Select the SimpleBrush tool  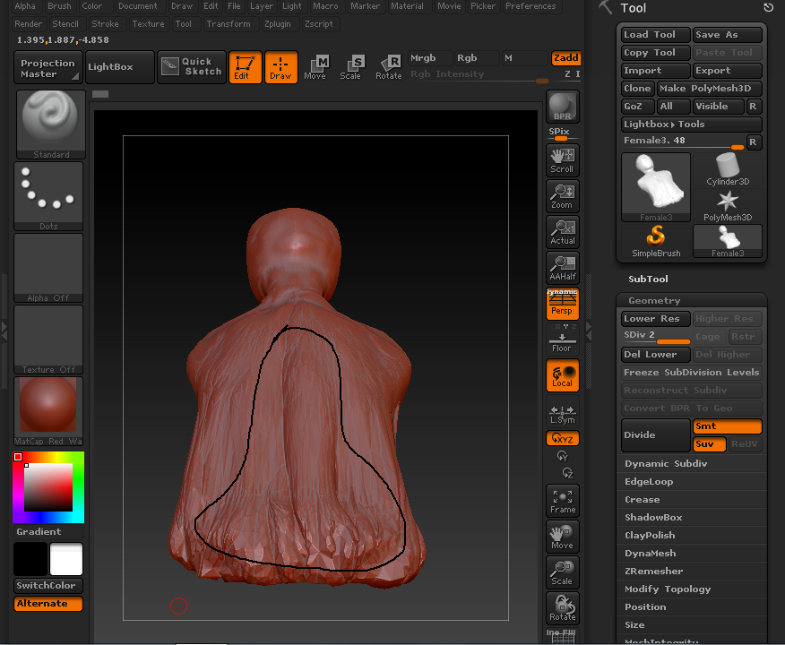[656, 241]
